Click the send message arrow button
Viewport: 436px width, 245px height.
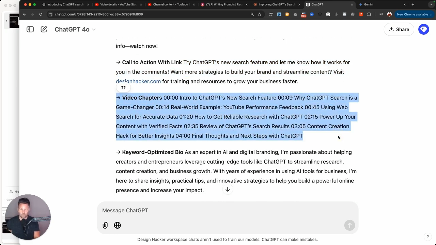[349, 225]
